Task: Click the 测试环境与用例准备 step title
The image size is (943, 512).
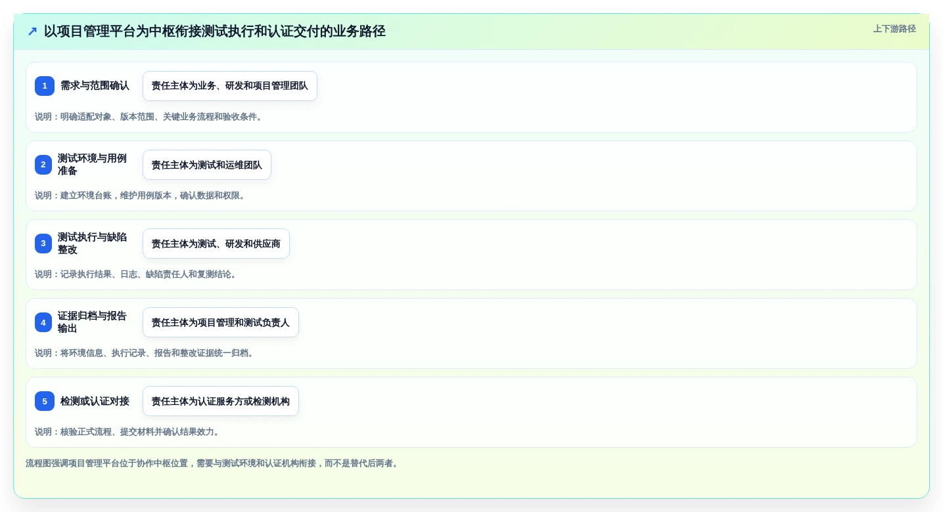Action: pos(92,165)
